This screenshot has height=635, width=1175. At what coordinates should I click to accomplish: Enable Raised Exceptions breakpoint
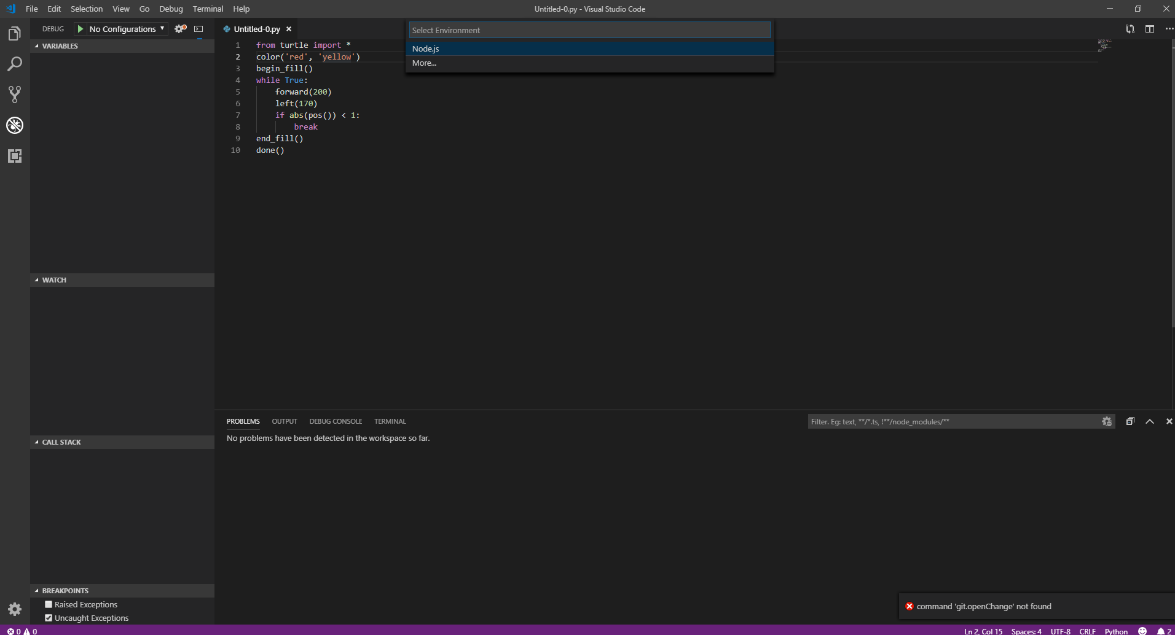49,604
